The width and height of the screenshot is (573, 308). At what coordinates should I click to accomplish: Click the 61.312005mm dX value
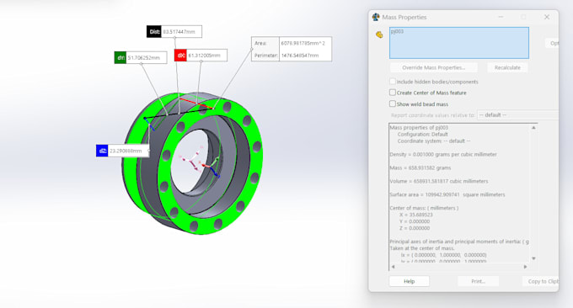pyautogui.click(x=204, y=56)
